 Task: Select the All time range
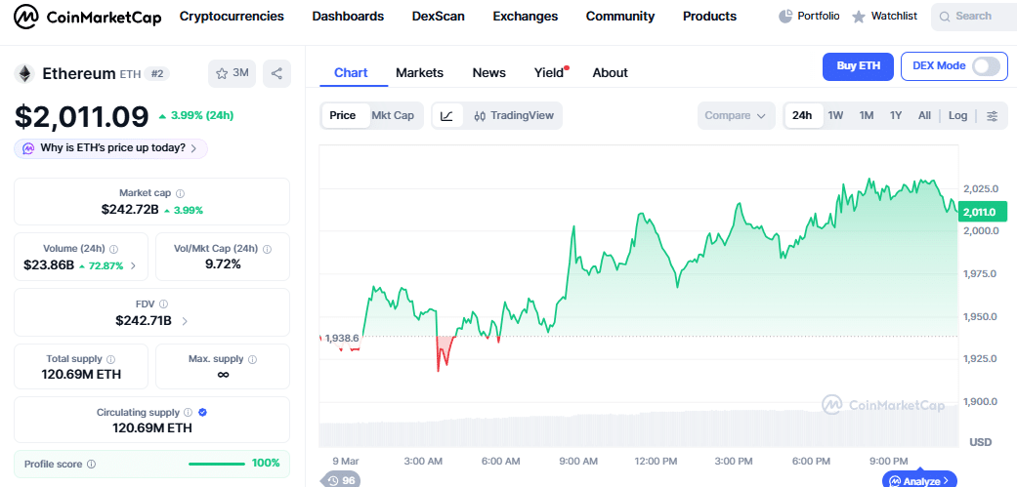924,116
